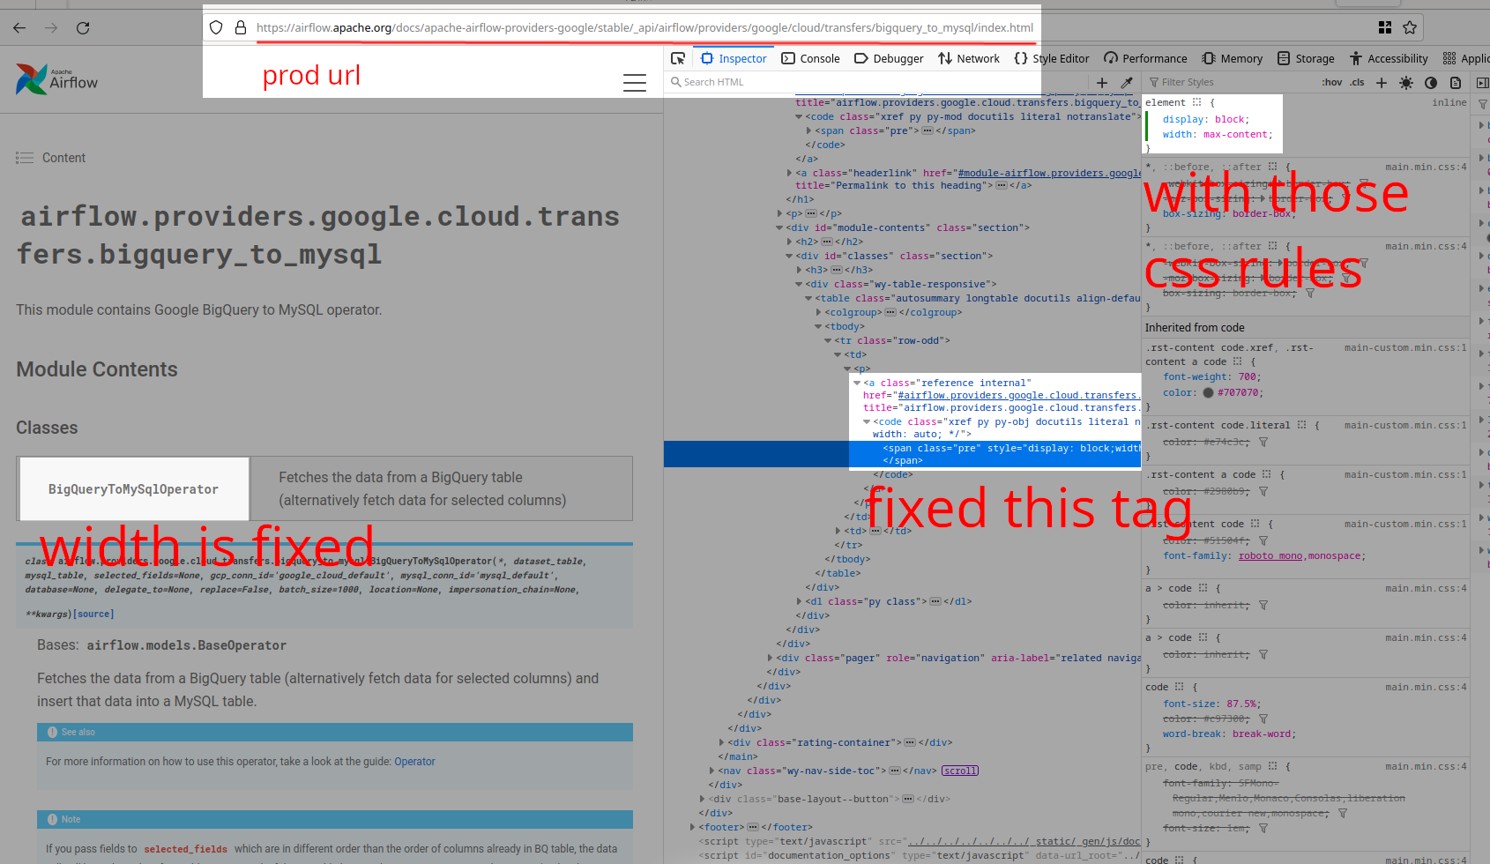Select the Inspector tab

[734, 58]
